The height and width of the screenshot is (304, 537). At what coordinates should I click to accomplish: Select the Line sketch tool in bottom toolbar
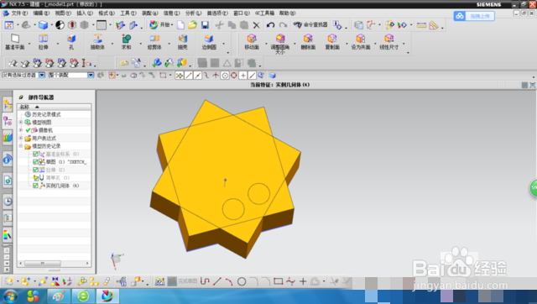217,281
